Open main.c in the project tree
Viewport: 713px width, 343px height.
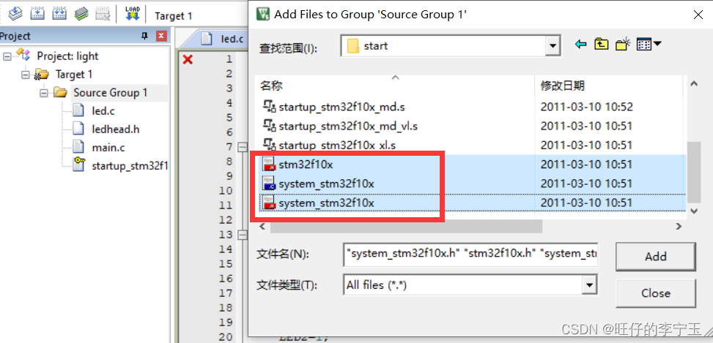click(108, 148)
